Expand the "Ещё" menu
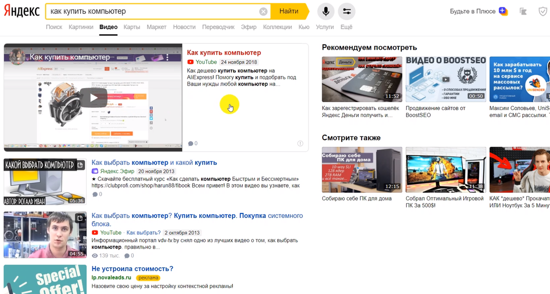This screenshot has height=294, width=550. tap(346, 27)
